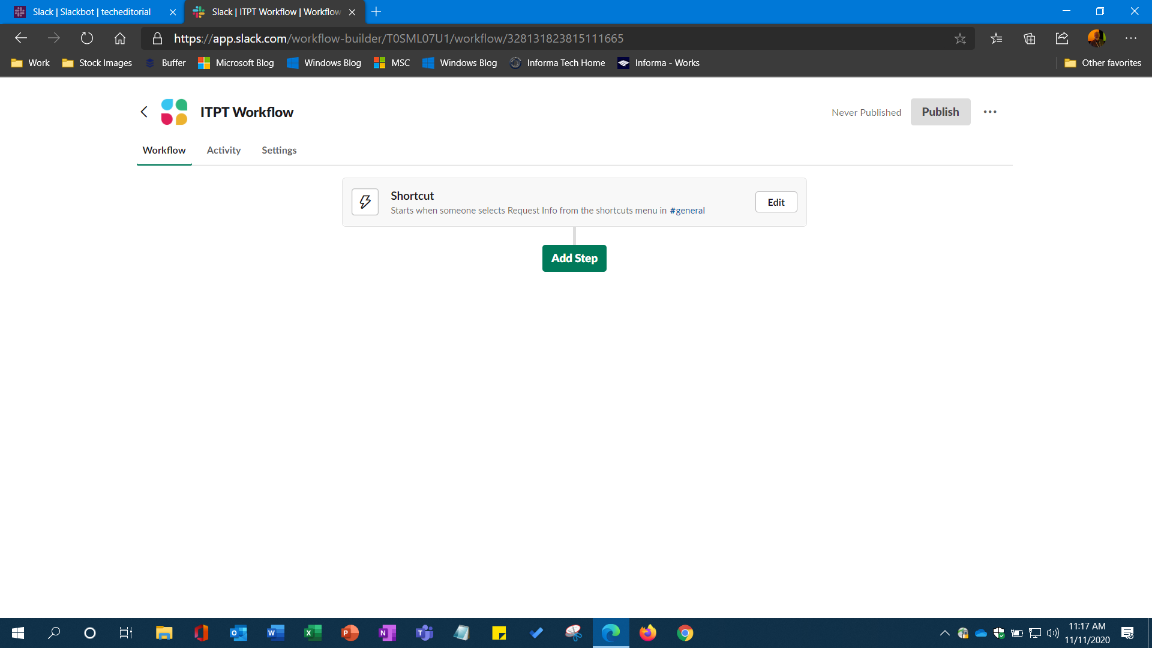Select the colorful ITPT Workflow app icon
The image size is (1152, 648).
point(174,112)
